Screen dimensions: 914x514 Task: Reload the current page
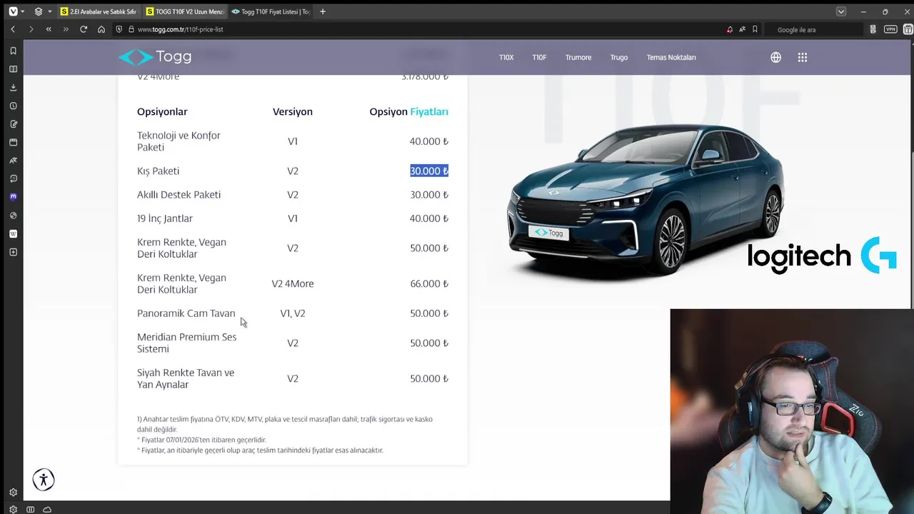(x=84, y=29)
